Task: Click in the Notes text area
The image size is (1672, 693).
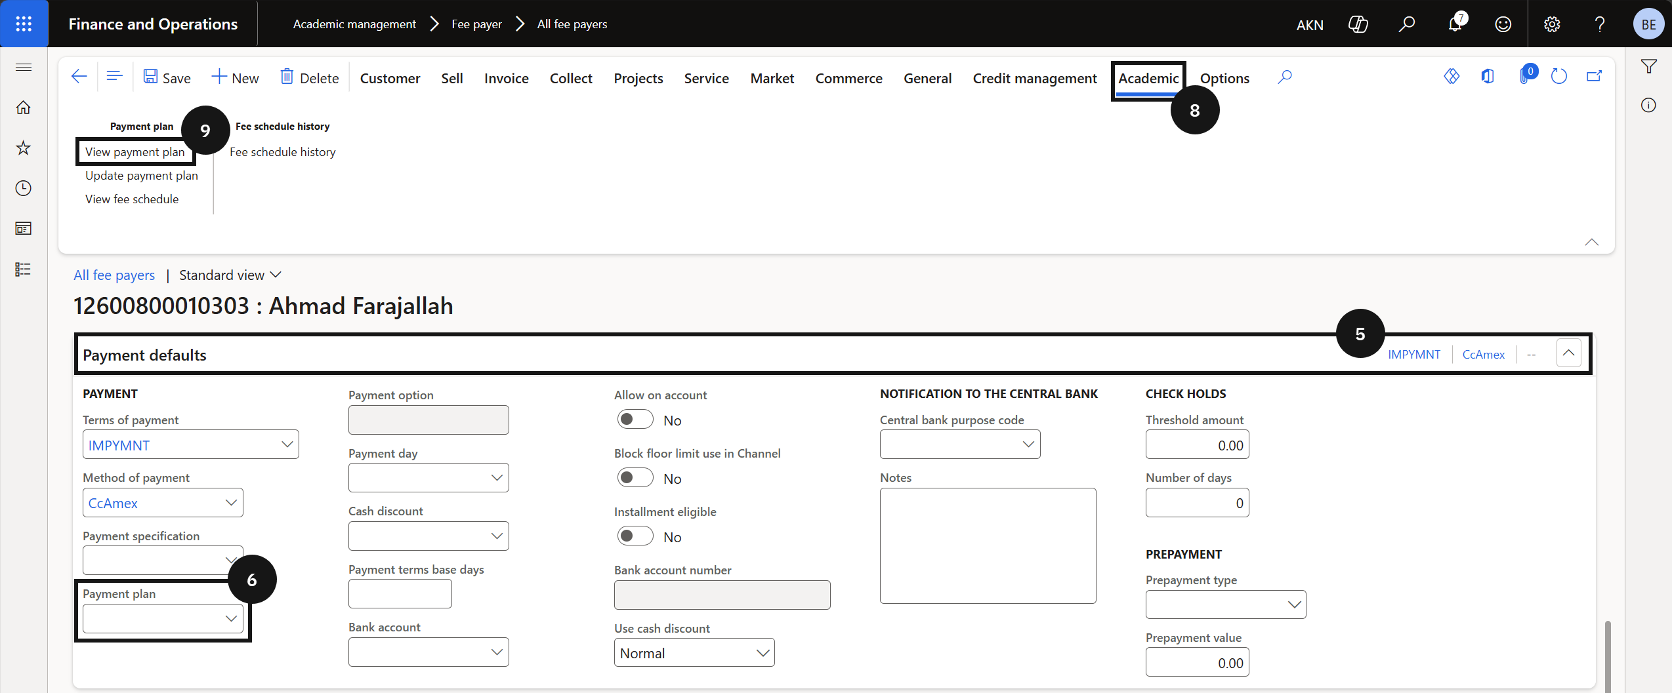Action: (988, 545)
